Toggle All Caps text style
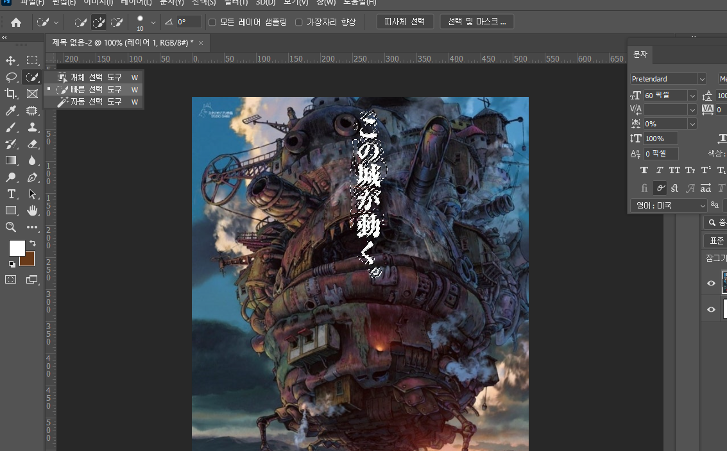727x451 pixels. (674, 170)
